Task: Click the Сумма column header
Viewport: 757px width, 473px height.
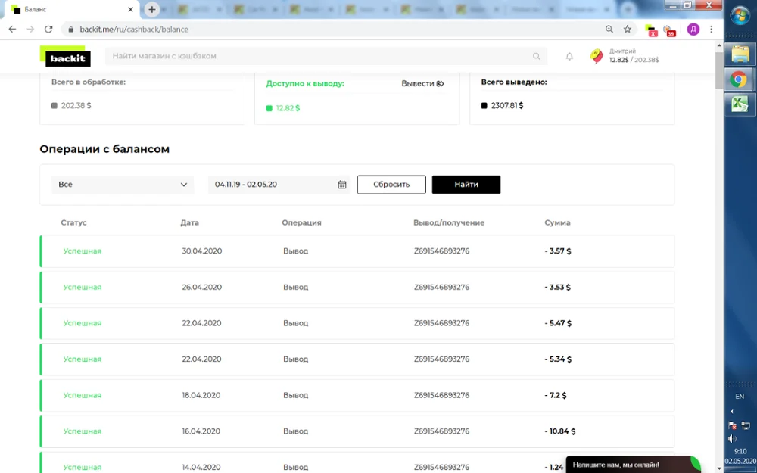Action: coord(558,222)
